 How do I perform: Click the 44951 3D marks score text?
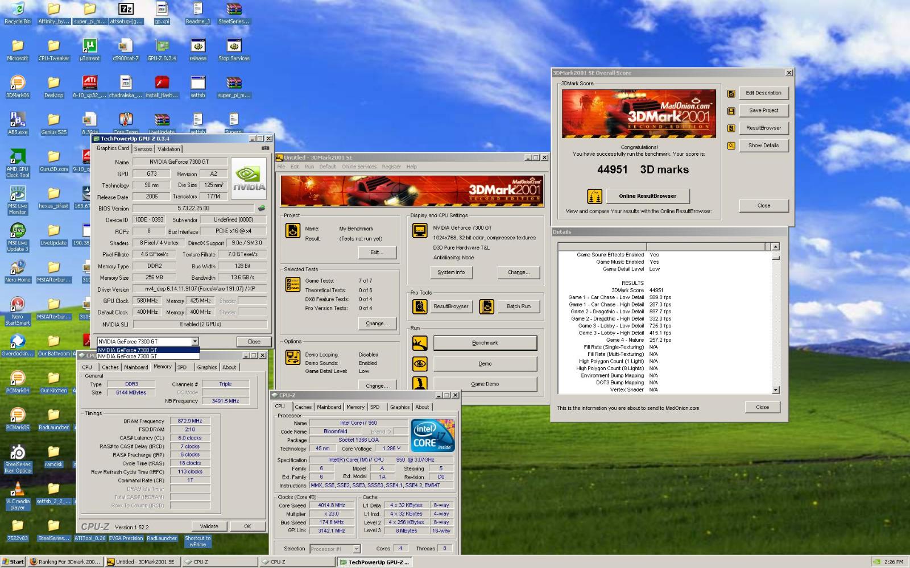tap(643, 169)
